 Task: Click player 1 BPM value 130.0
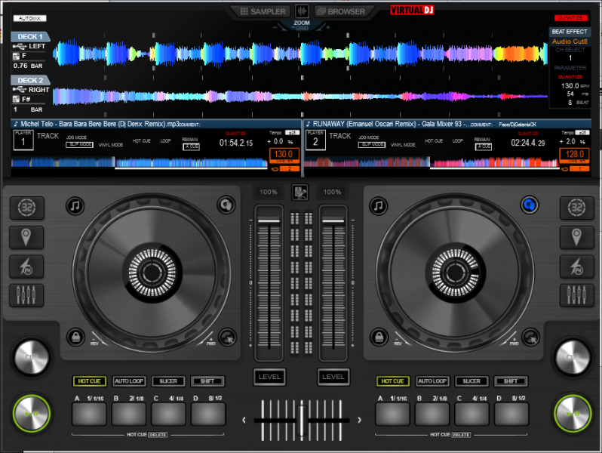[284, 154]
